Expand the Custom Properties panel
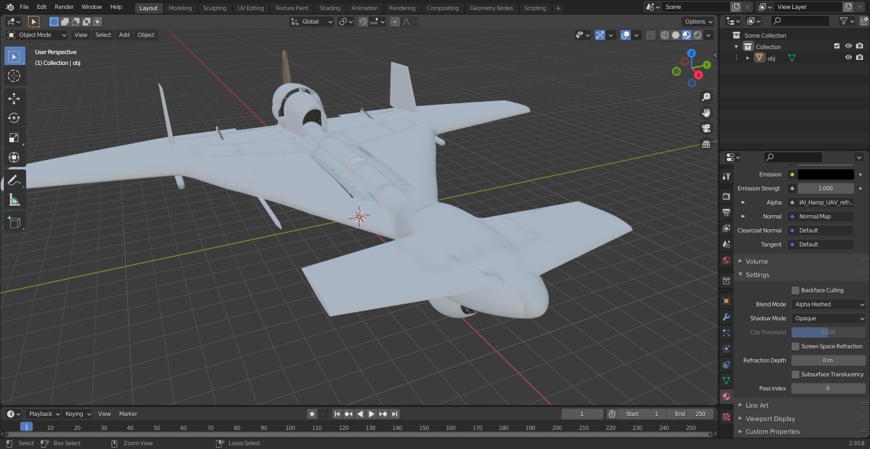 773,431
